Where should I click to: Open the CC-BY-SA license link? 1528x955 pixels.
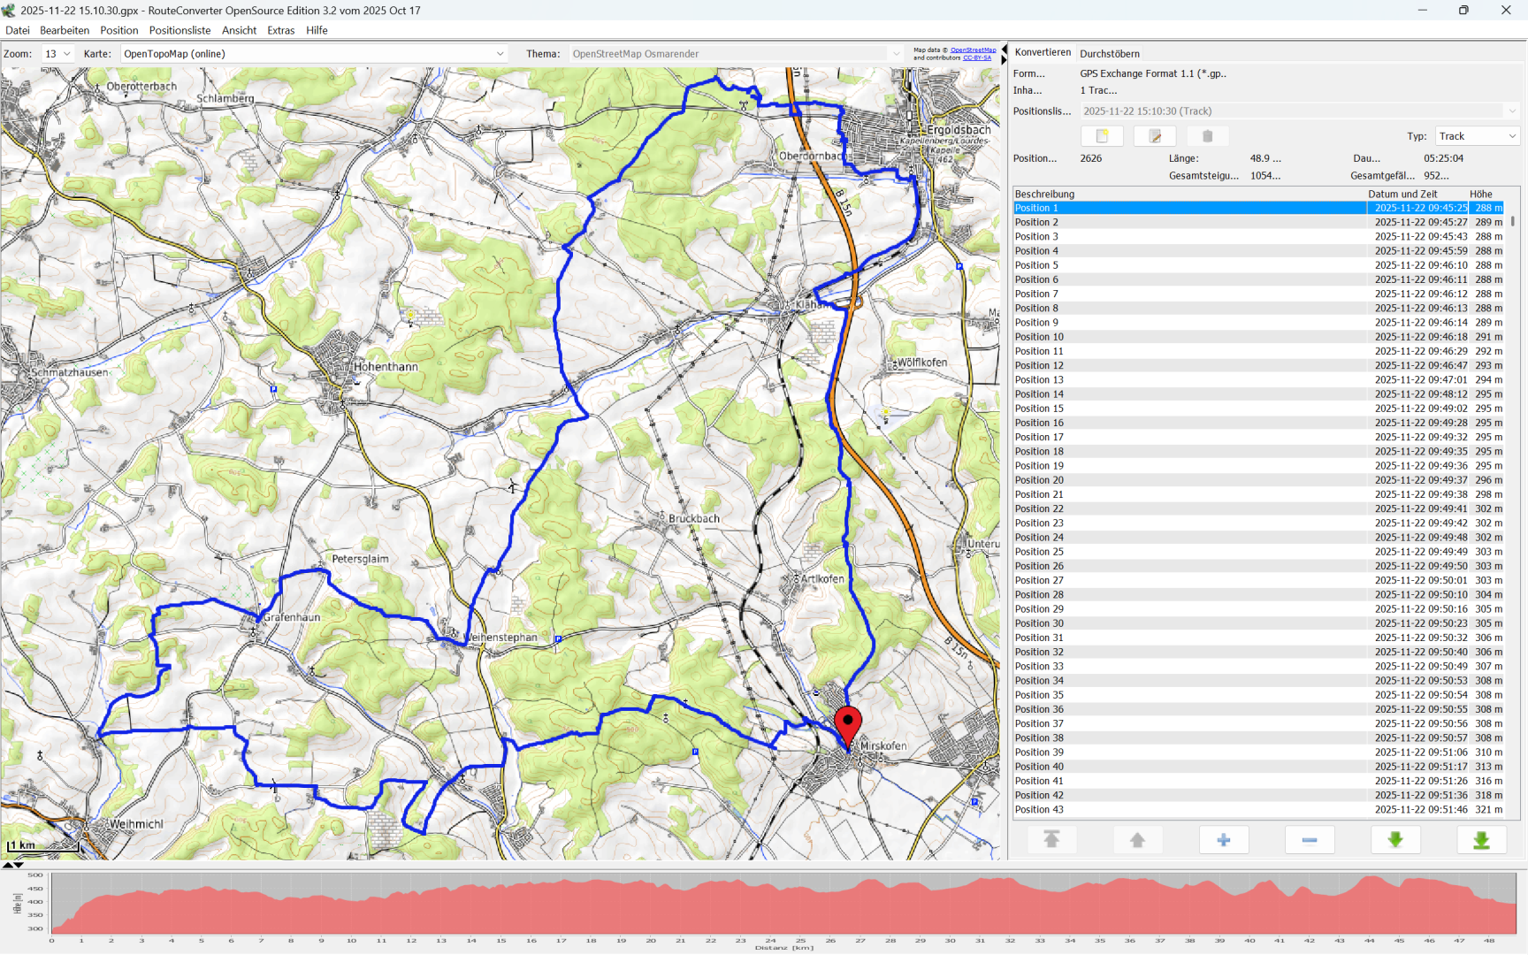(977, 58)
